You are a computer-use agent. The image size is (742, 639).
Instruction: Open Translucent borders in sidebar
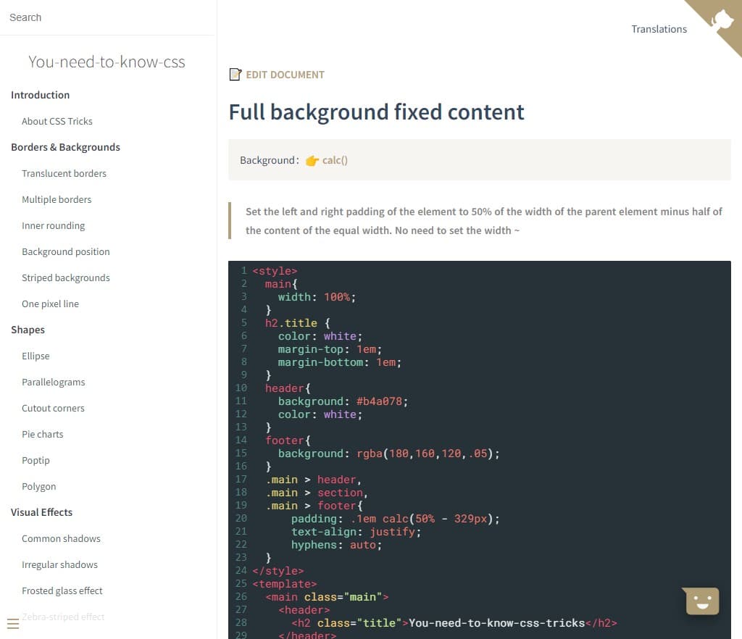[x=64, y=173]
